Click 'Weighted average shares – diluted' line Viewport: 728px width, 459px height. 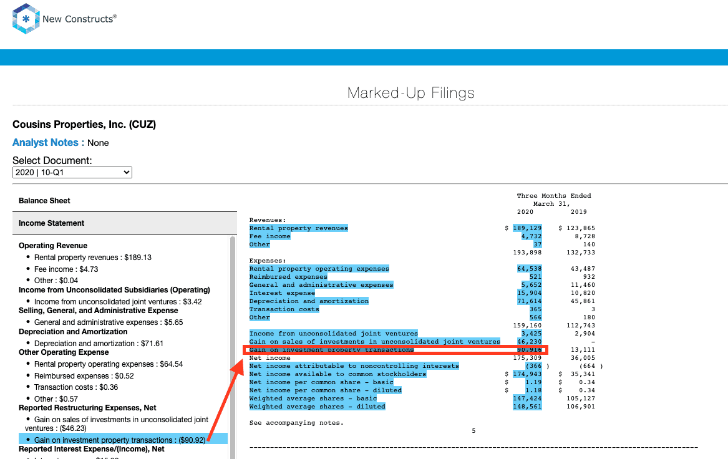(x=317, y=407)
